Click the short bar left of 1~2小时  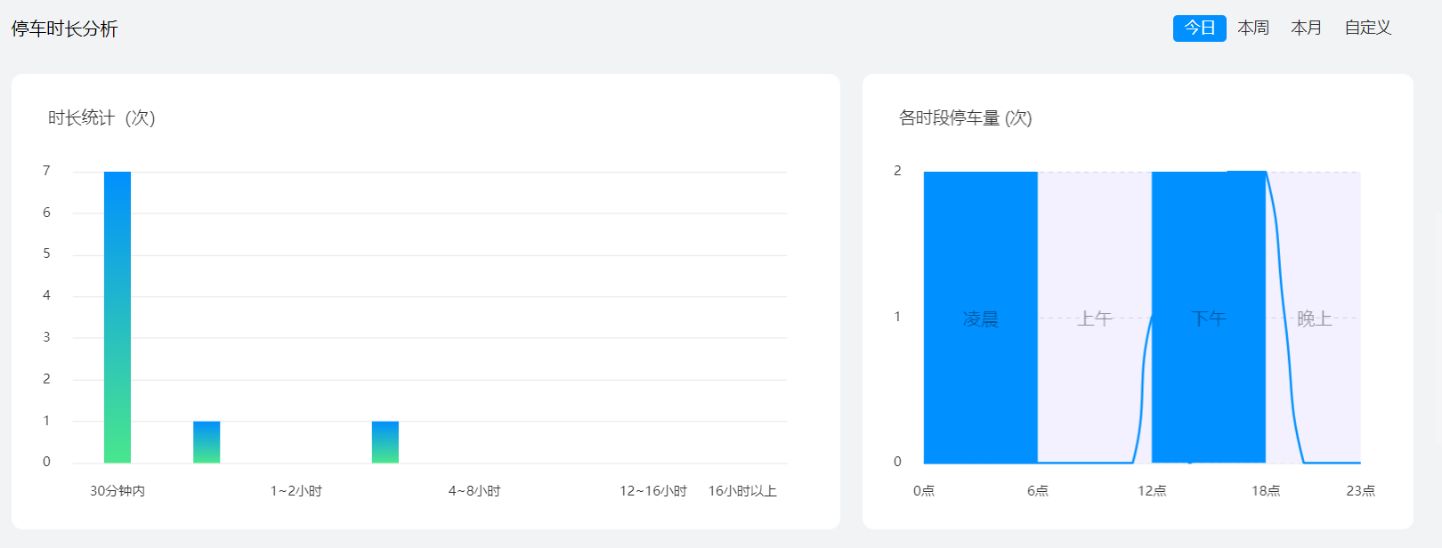(207, 442)
